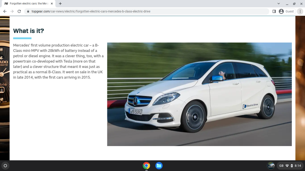Go back to the previous page
This screenshot has width=305, height=171.
[5, 12]
